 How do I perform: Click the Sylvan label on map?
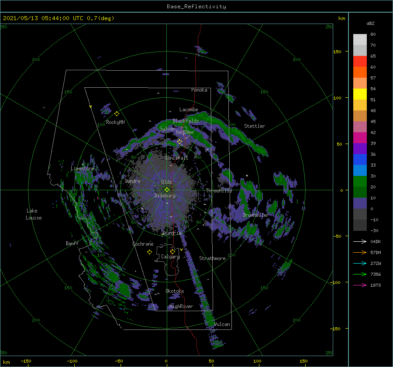click(x=167, y=129)
